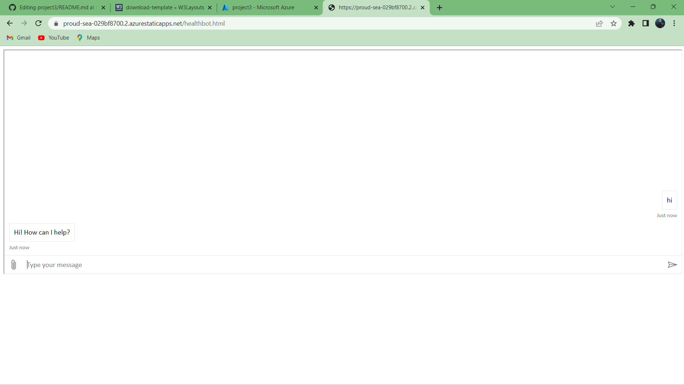Open the Chrome profile avatar

coord(660,24)
